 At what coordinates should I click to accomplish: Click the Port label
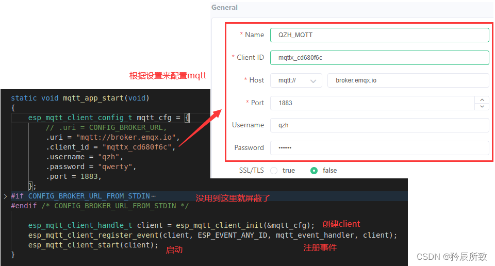pos(257,103)
